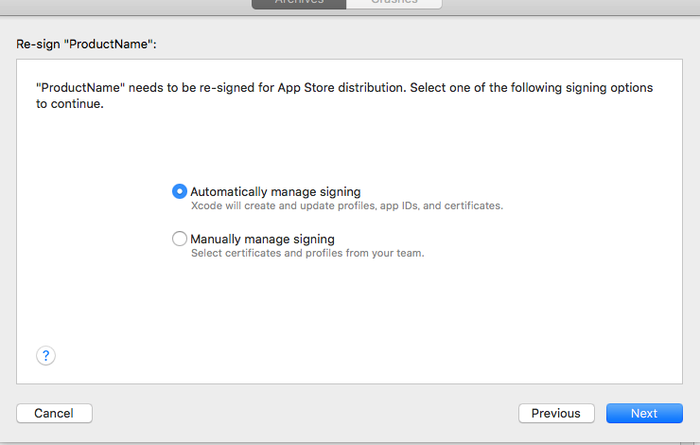This screenshot has height=445, width=700.
Task: Click the App Store distribution description text
Action: pos(344,96)
